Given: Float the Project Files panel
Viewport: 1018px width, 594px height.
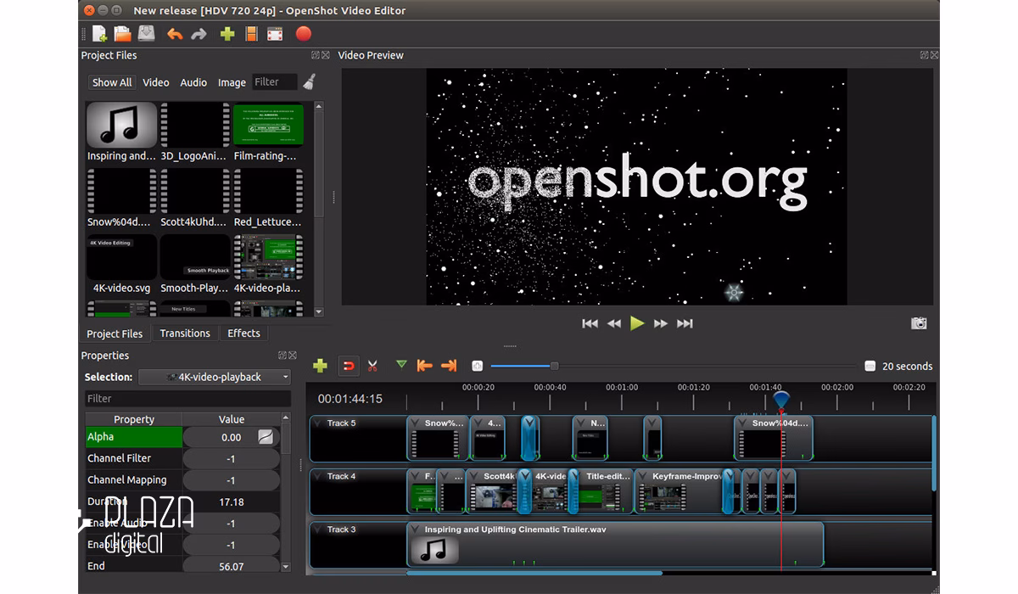Looking at the screenshot, I should [316, 55].
